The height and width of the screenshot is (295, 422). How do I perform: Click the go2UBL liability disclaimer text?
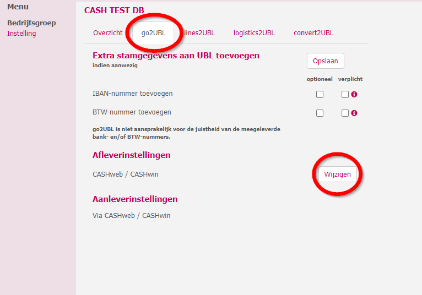click(x=187, y=133)
